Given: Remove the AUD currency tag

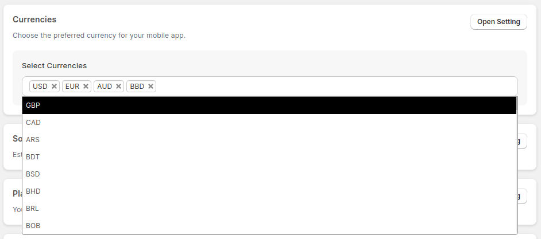Looking at the screenshot, I should 119,87.
